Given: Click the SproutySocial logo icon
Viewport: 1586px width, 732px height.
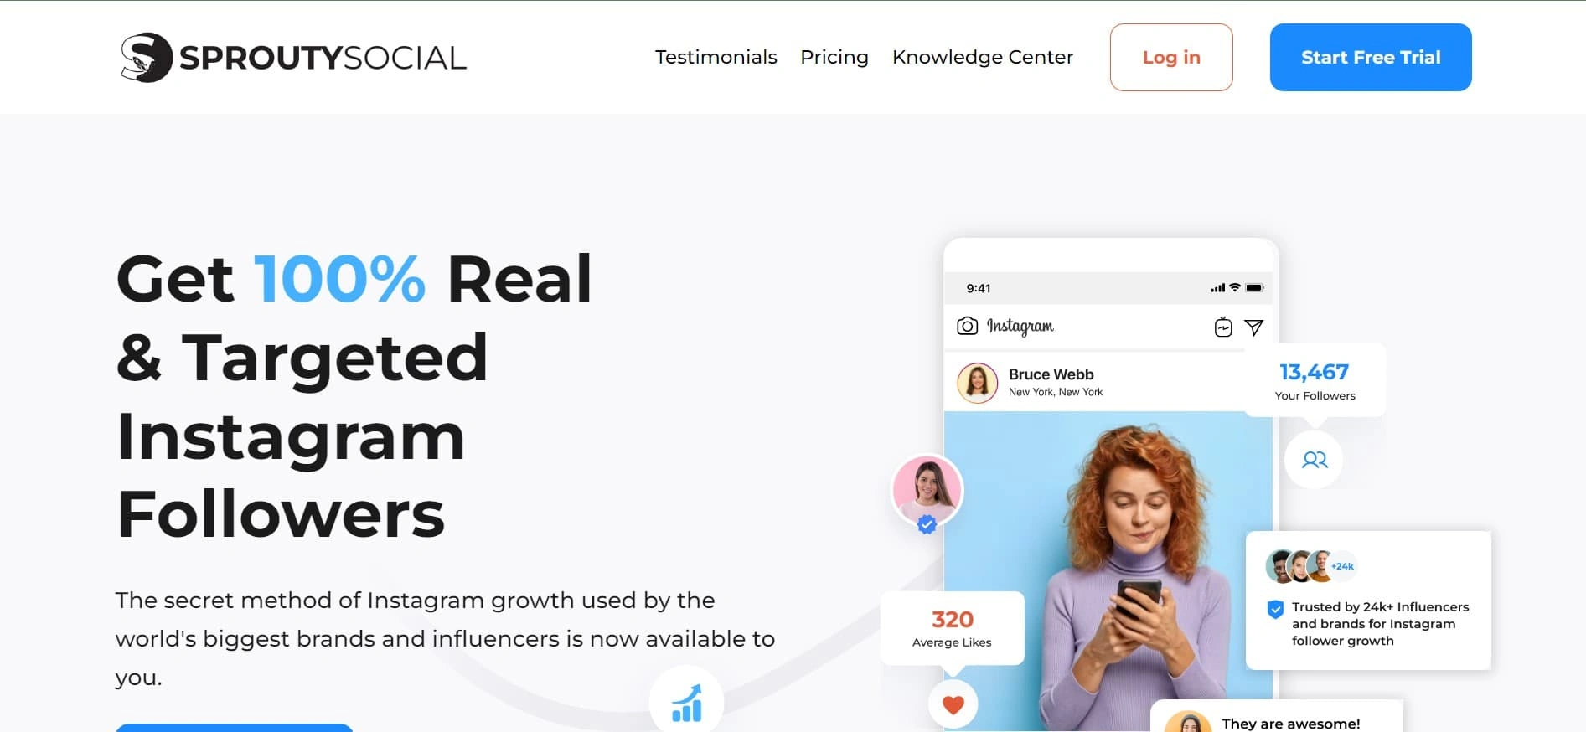Looking at the screenshot, I should click(x=147, y=57).
